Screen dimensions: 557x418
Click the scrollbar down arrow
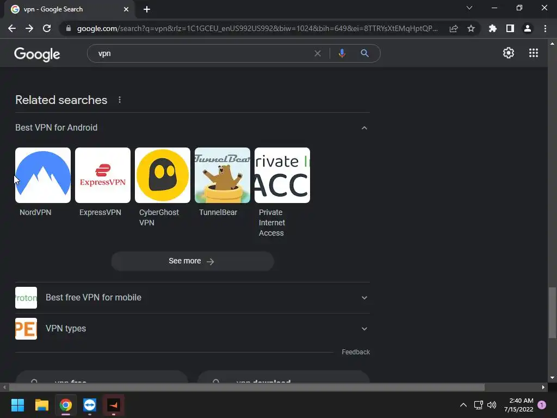tap(552, 378)
